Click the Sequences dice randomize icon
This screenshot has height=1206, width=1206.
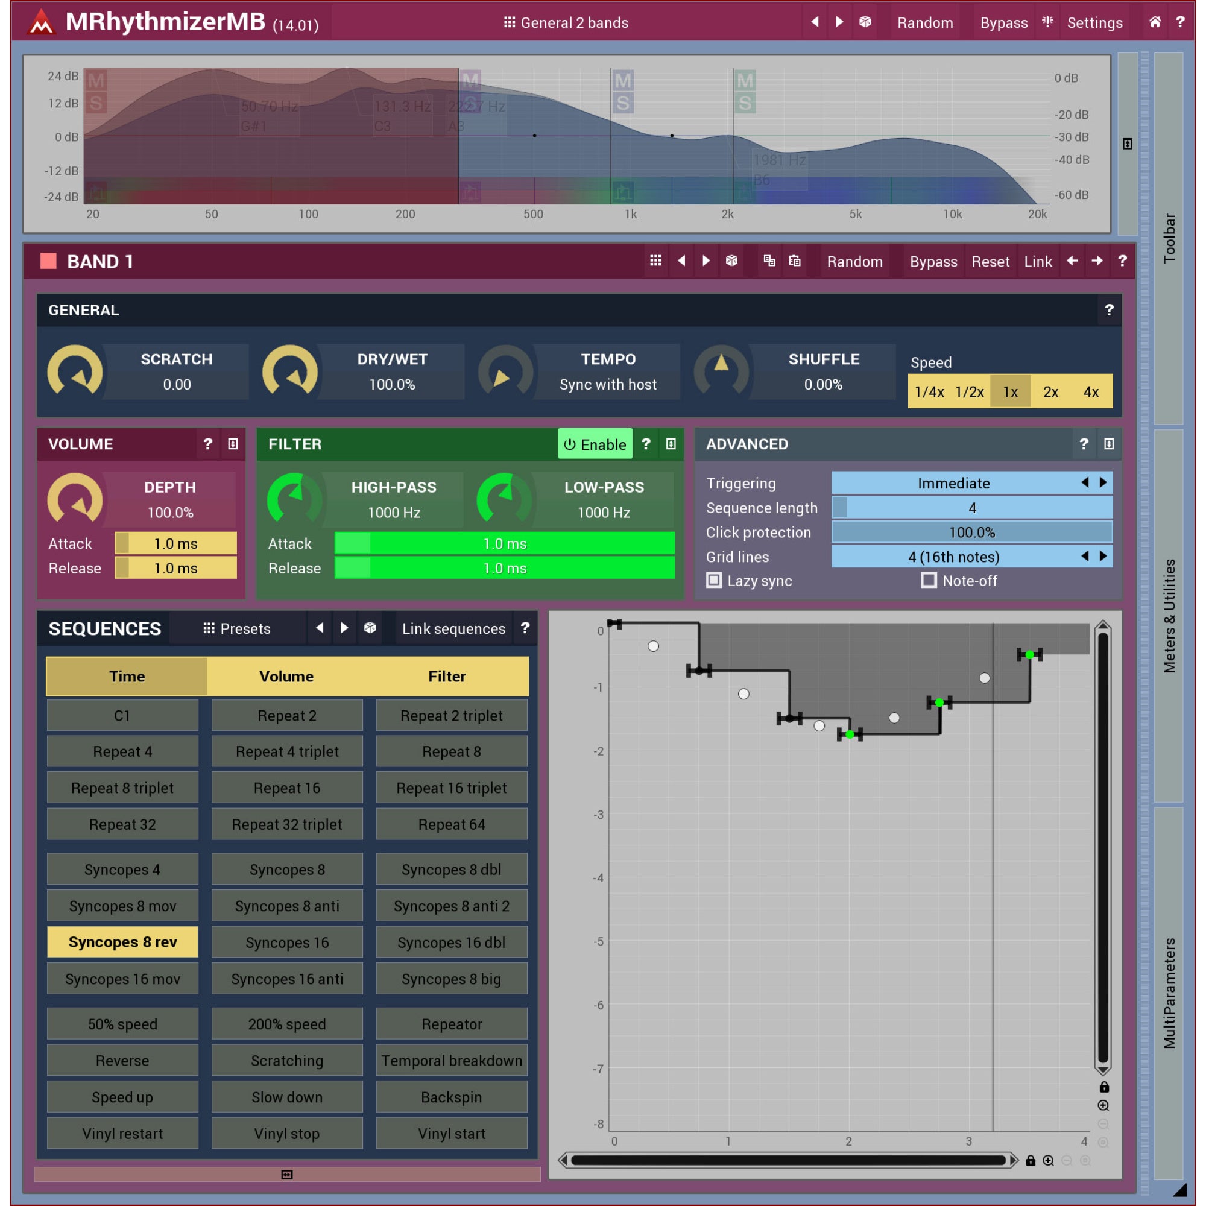pyautogui.click(x=370, y=628)
